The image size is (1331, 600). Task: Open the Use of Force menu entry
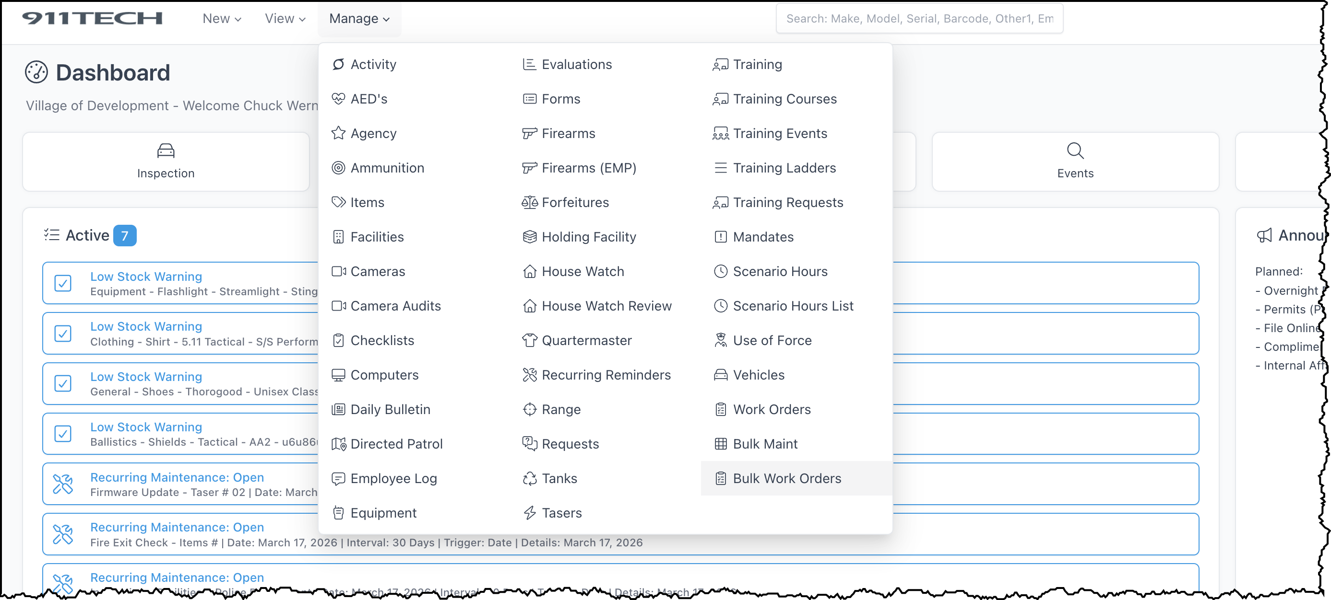(x=772, y=341)
